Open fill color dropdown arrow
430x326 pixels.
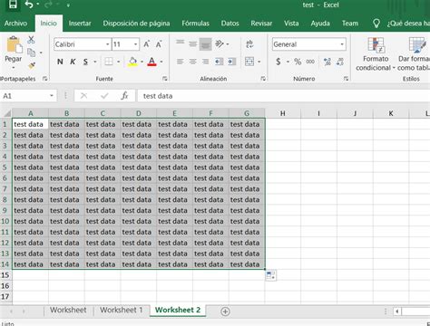pos(142,62)
